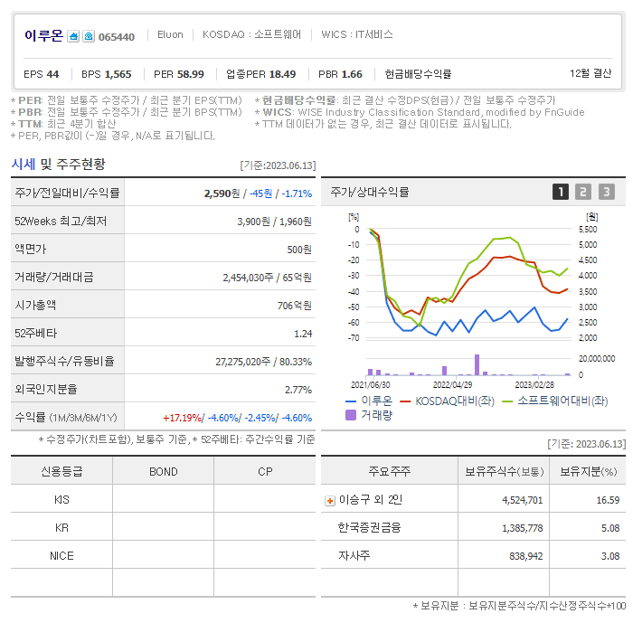Click the BPS 1,565 value
This screenshot has height=623, width=633.
coord(107,74)
